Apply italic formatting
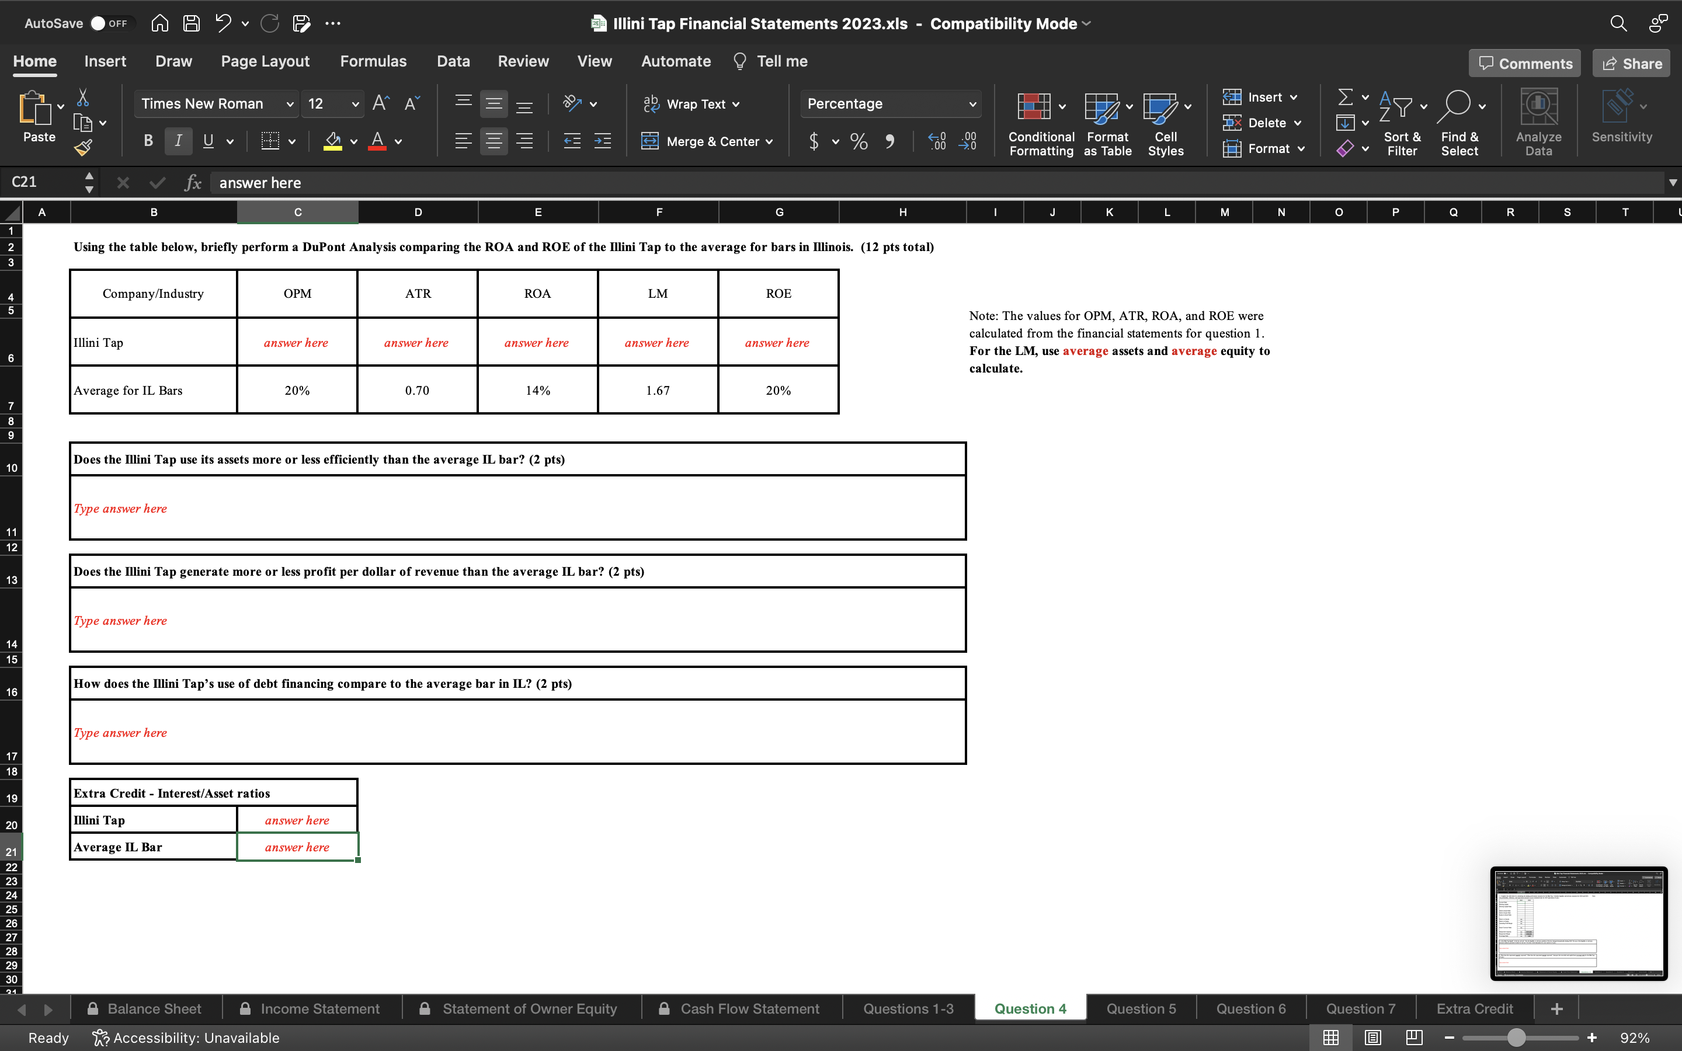This screenshot has height=1051, width=1682. pyautogui.click(x=178, y=141)
